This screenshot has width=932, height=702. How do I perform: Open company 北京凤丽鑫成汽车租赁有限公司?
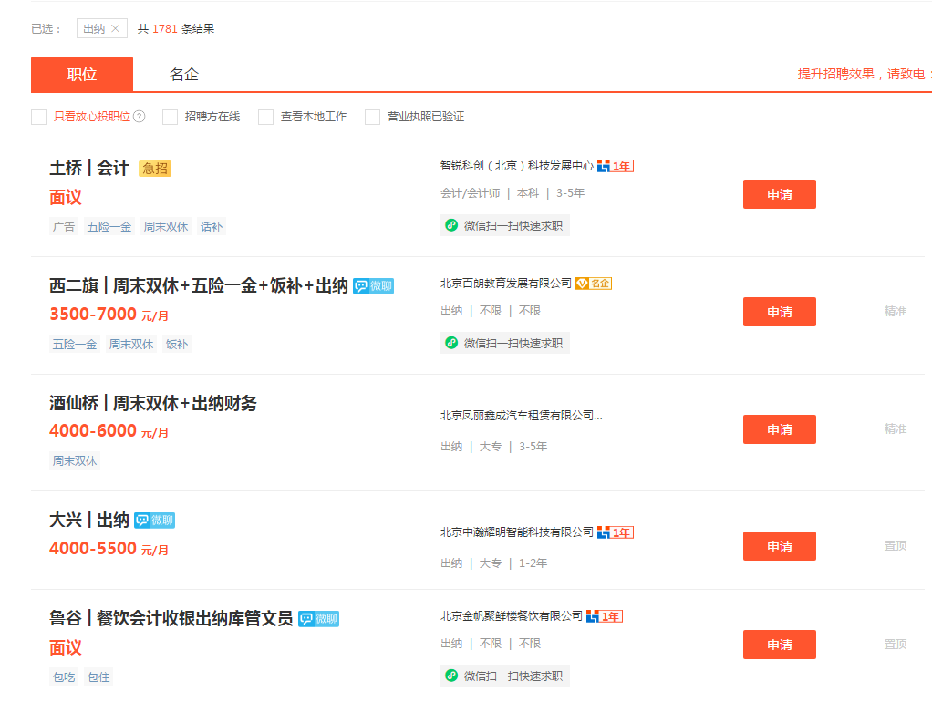pyautogui.click(x=522, y=416)
